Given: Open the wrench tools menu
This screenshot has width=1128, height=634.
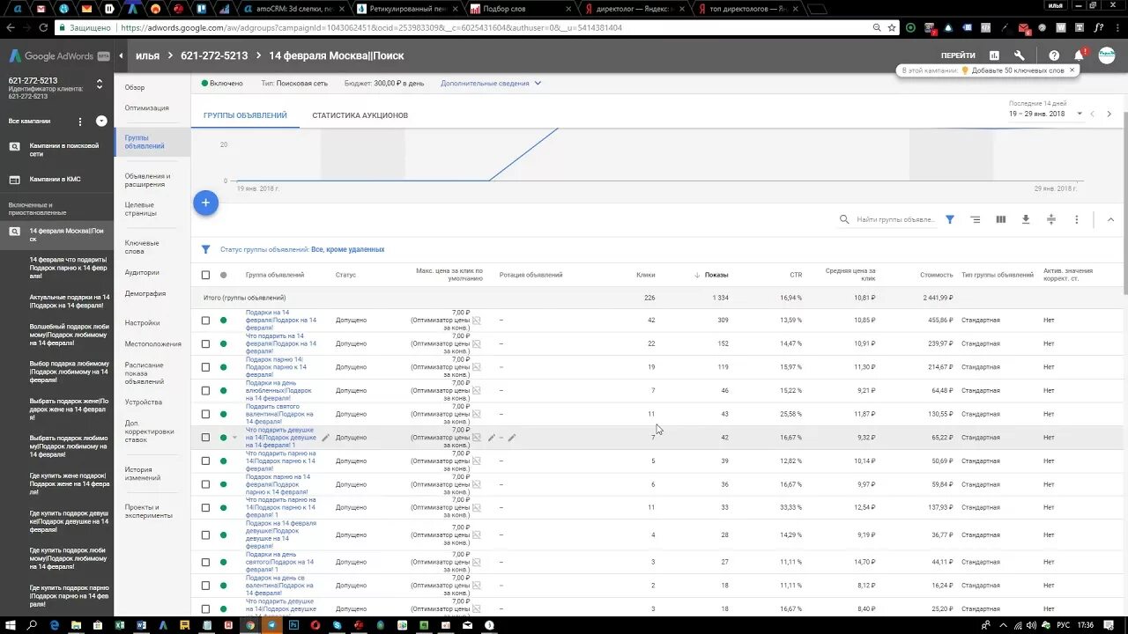Looking at the screenshot, I should (x=1020, y=55).
